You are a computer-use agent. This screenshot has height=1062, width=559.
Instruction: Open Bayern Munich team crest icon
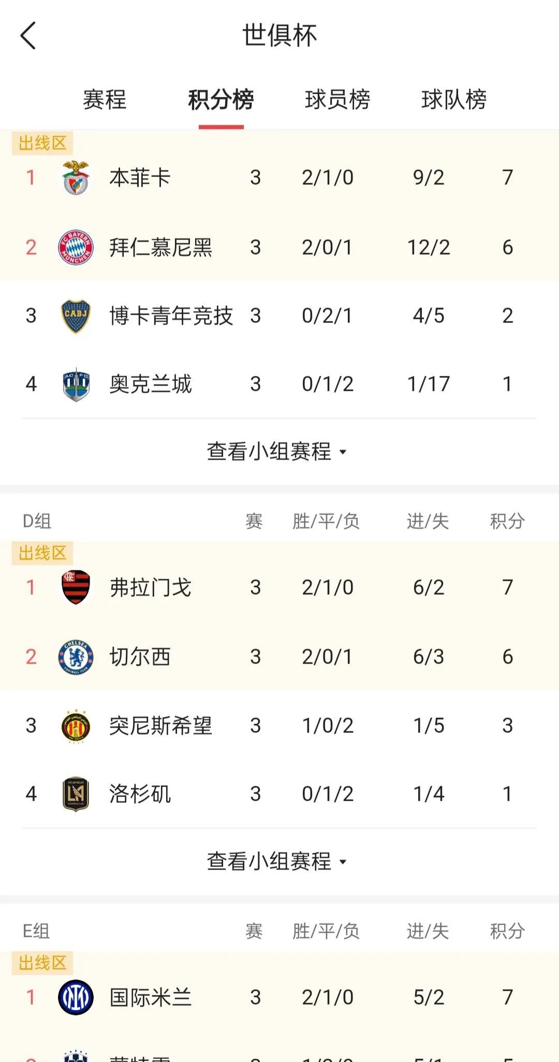coord(76,247)
